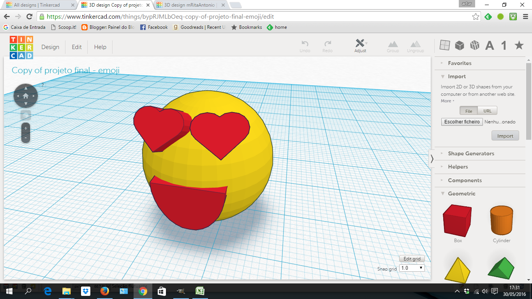Click the Import button
This screenshot has height=299, width=532.
coord(505,135)
